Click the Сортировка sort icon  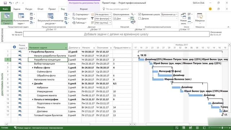point(74,14)
